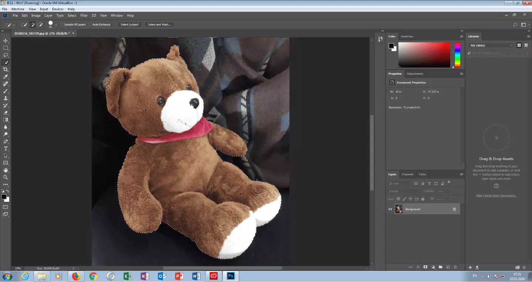Screen dimensions: 532x282
Task: Click the Select Subject button
Action: click(x=130, y=24)
